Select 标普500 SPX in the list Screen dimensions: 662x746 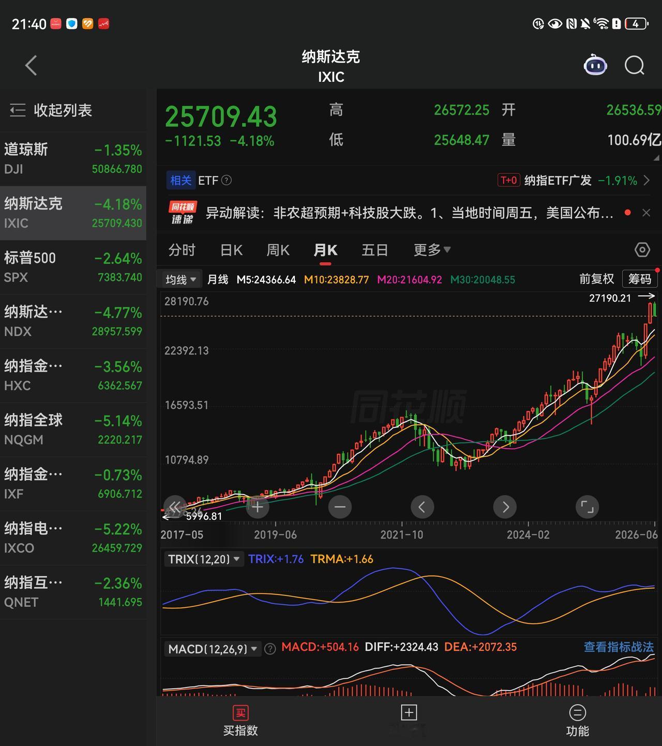tap(73, 267)
